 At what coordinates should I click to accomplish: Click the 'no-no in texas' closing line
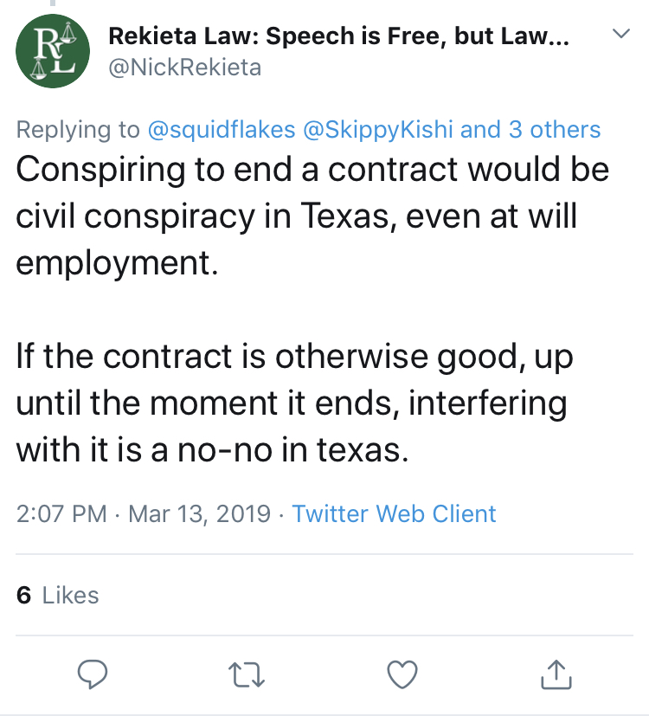(x=293, y=450)
